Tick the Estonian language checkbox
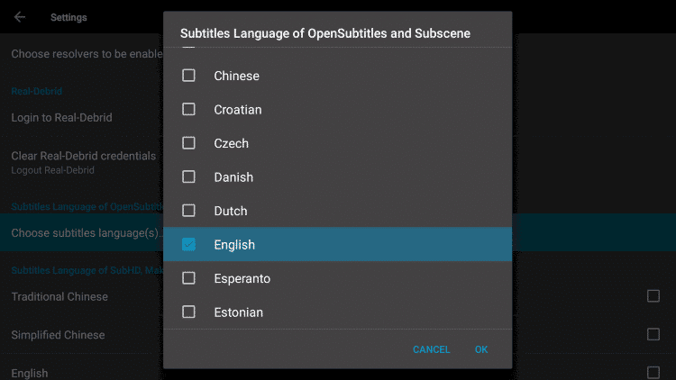This screenshot has height=380, width=676. pyautogui.click(x=188, y=312)
